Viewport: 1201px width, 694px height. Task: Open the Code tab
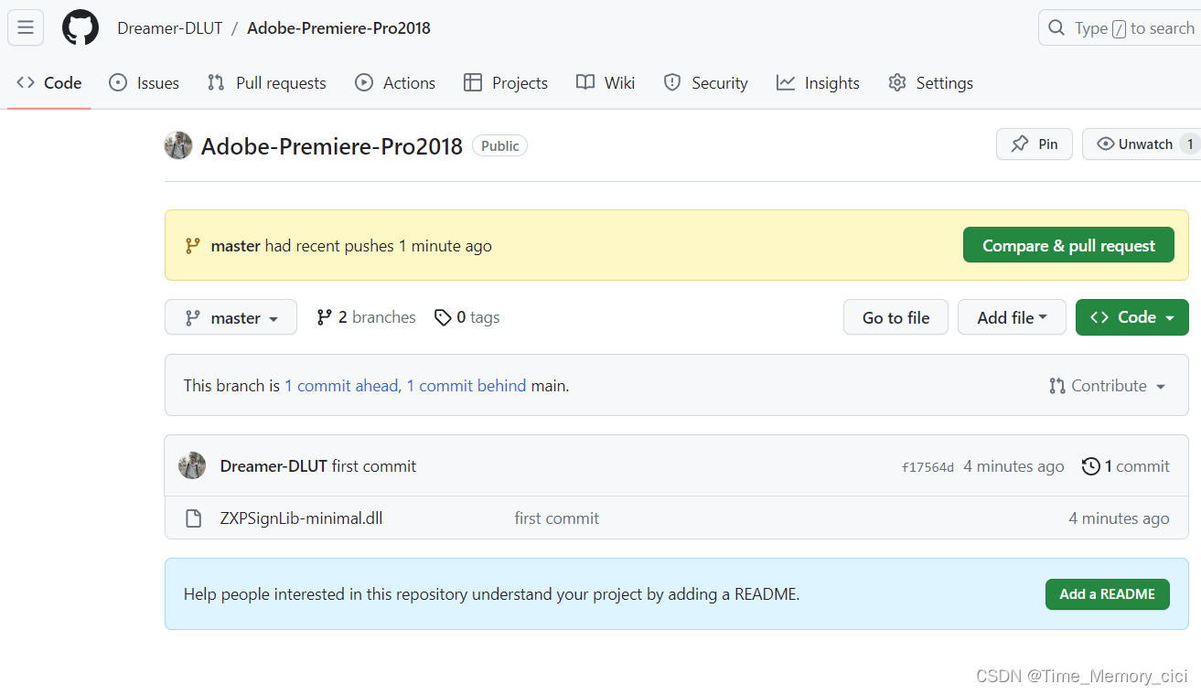(x=49, y=83)
